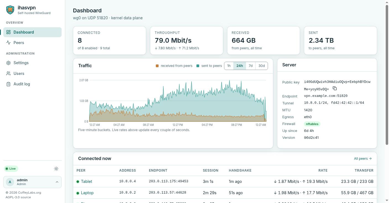Click the version hash 96d2c41
Screen dimensions: 389x203
point(311,137)
